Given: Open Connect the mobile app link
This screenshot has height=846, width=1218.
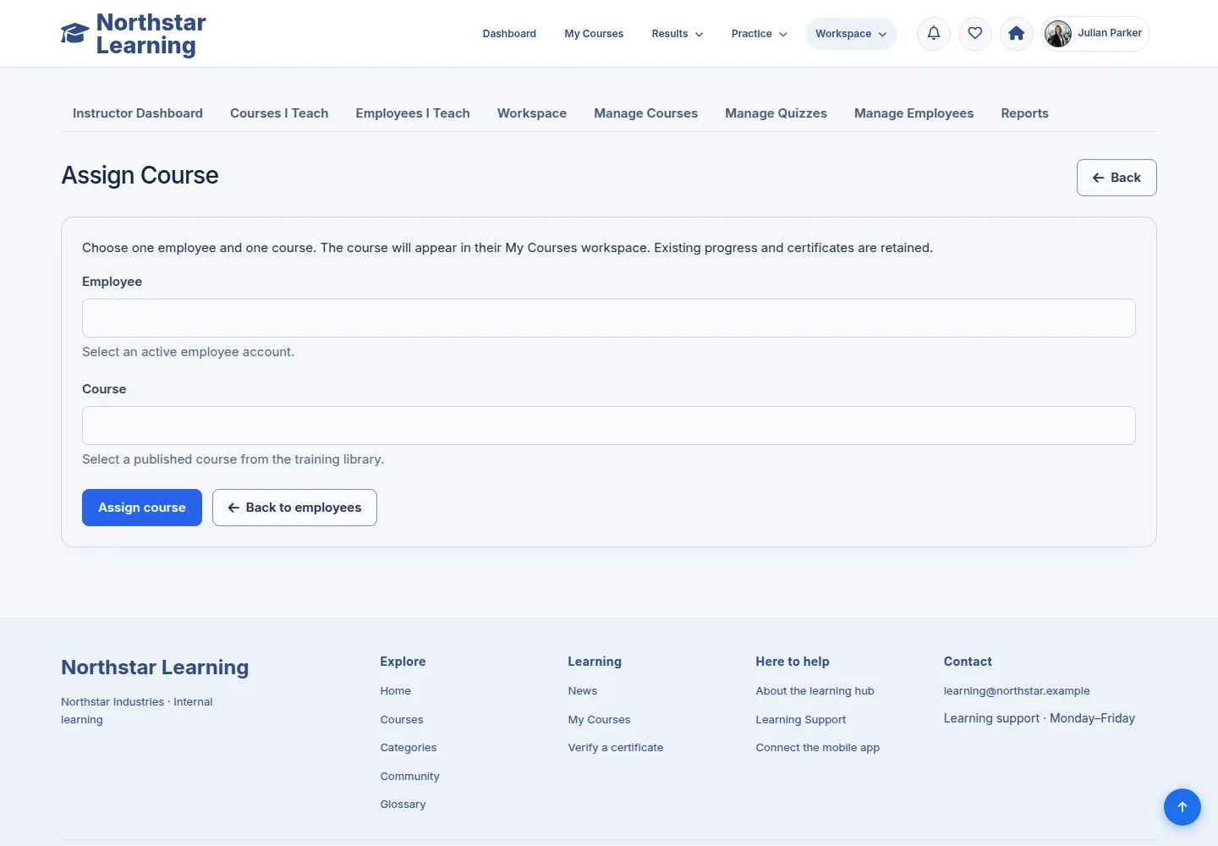Looking at the screenshot, I should click(x=818, y=748).
